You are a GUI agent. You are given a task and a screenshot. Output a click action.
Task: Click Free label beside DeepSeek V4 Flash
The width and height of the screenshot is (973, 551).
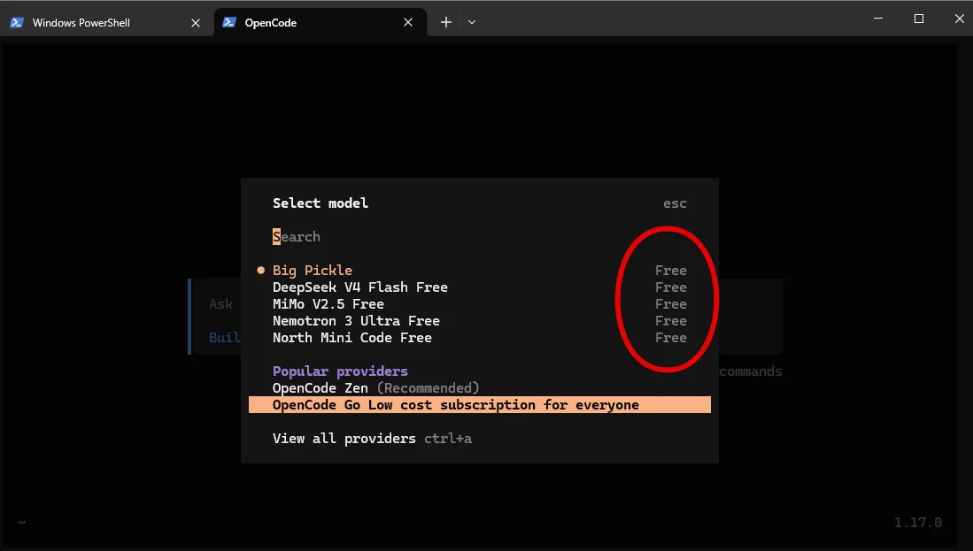coord(671,287)
